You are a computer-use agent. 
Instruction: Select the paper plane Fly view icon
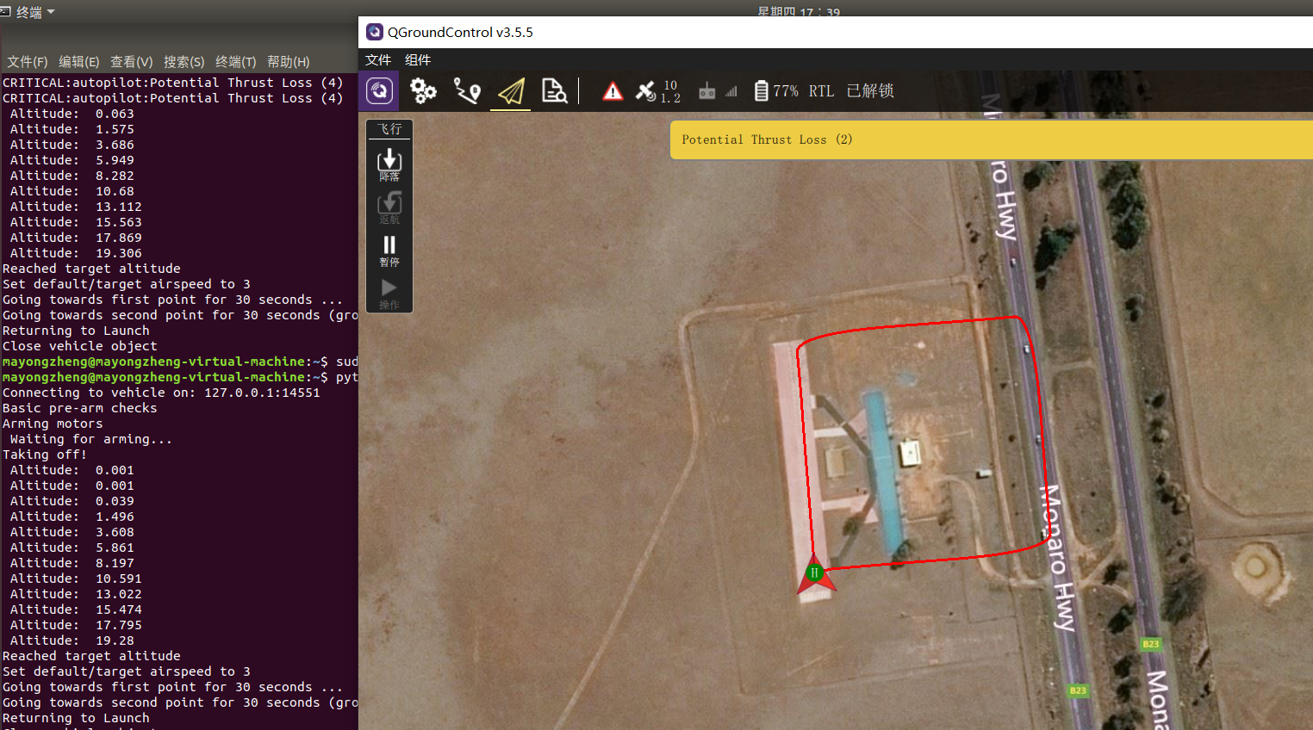pos(510,90)
